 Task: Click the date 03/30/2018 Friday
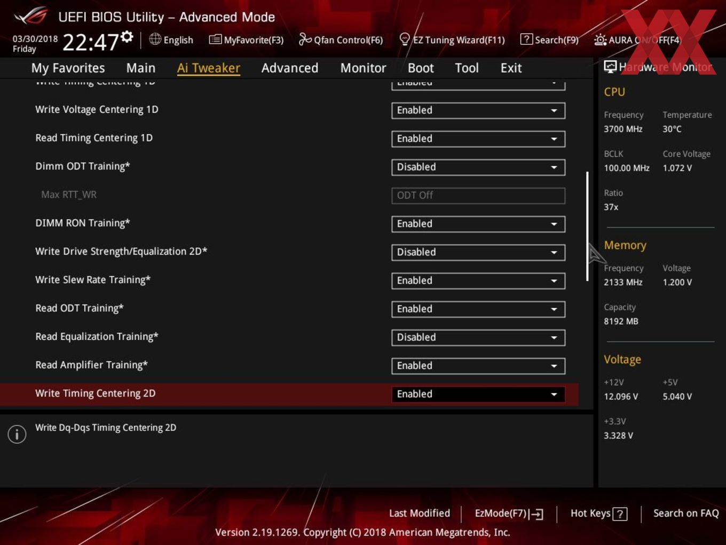click(x=35, y=44)
